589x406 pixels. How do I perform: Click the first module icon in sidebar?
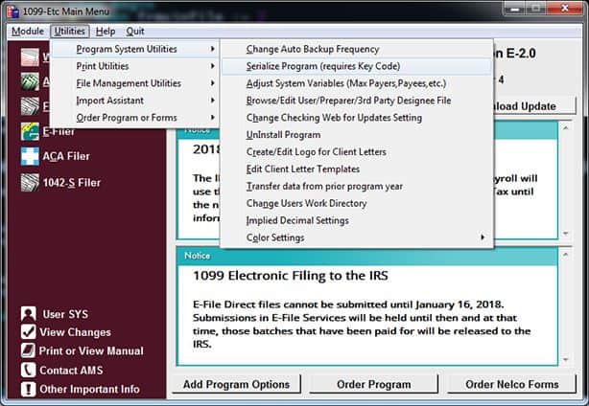click(x=30, y=57)
